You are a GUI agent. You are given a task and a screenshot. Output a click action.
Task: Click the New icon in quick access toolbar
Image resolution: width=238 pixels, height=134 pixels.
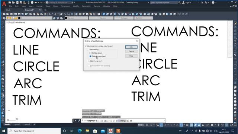pos(10,3)
